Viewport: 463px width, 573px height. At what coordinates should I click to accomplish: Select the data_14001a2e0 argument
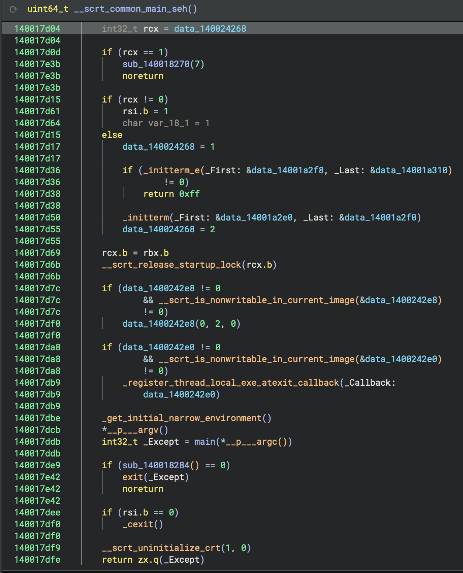point(257,218)
